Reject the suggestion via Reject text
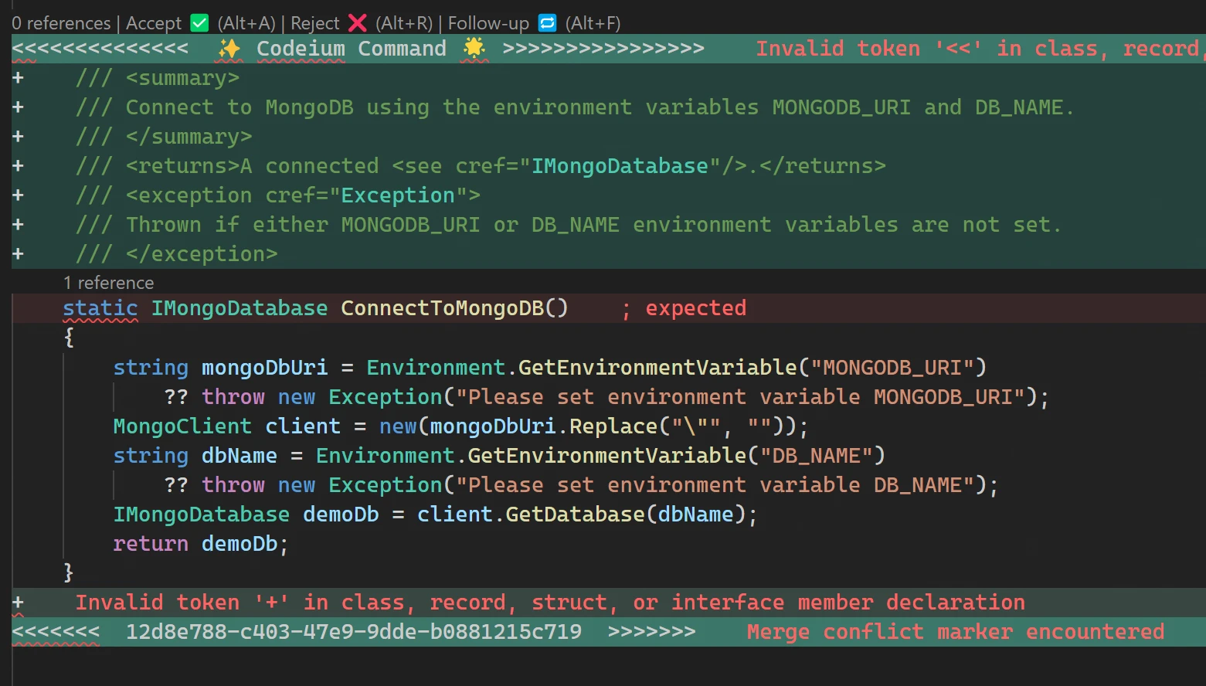 coord(314,23)
